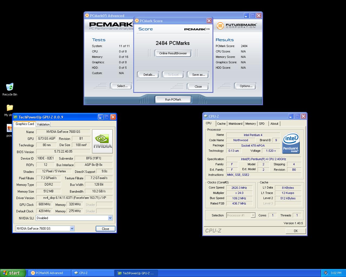Click Close in the PCMark Score dialog
This screenshot has height=277, width=346.
click(198, 87)
